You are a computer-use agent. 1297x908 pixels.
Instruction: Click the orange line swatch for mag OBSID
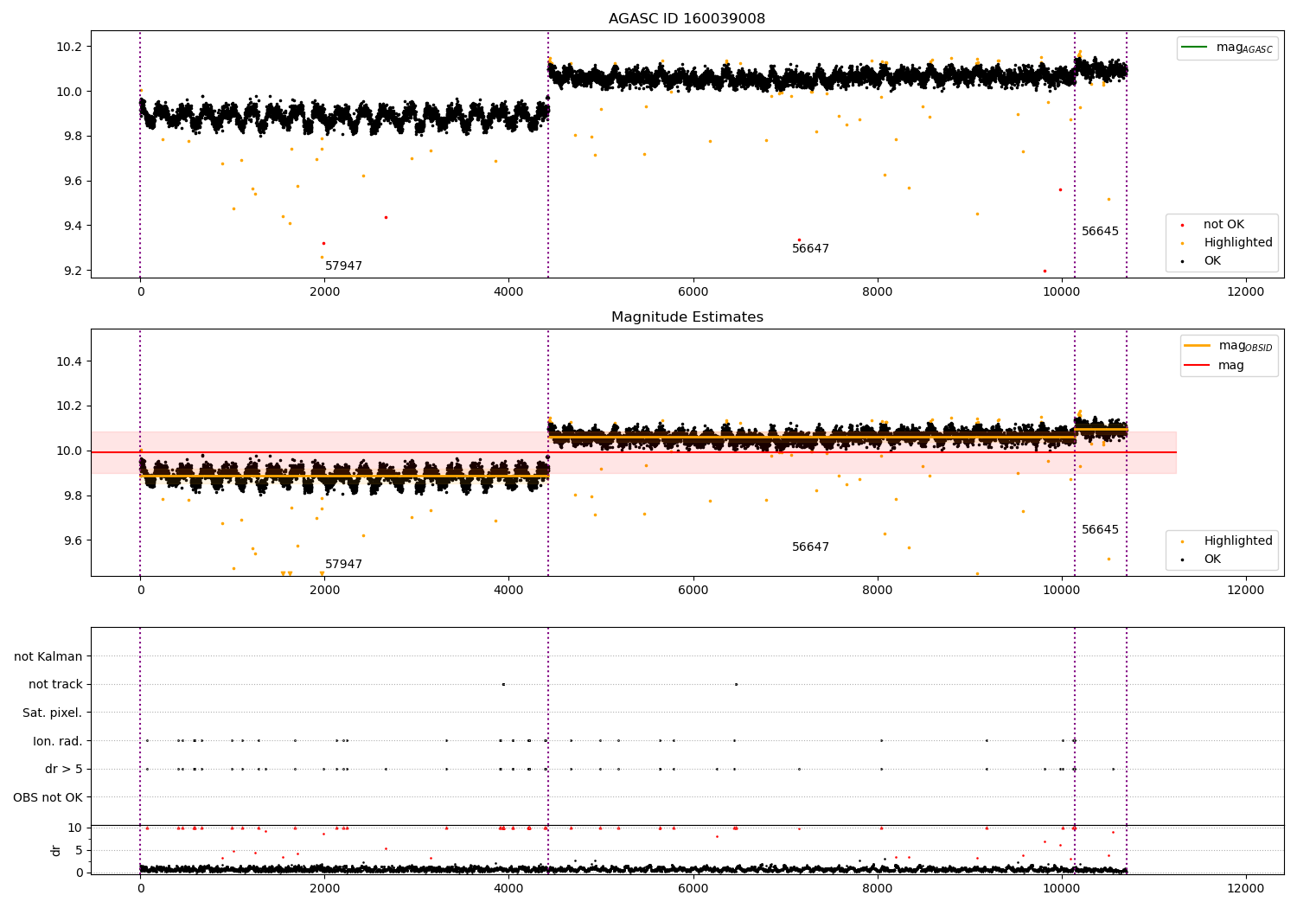pos(1198,346)
